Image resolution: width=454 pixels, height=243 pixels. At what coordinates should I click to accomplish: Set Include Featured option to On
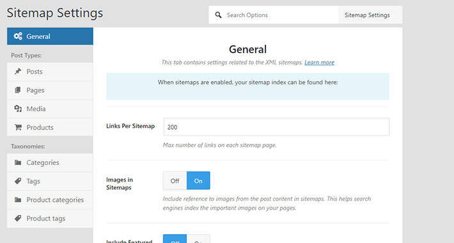[198, 239]
